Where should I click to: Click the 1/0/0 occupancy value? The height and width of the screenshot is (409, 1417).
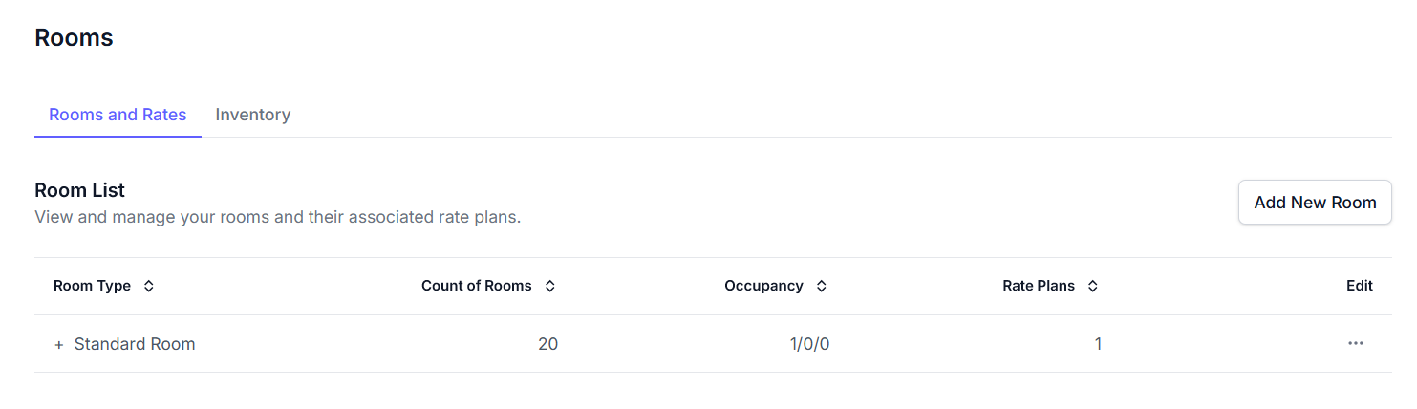pos(809,344)
